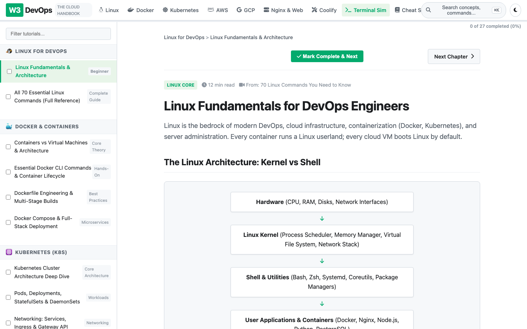Click the chevron arrow in Next Chapter
The height and width of the screenshot is (329, 527).
[x=472, y=56]
